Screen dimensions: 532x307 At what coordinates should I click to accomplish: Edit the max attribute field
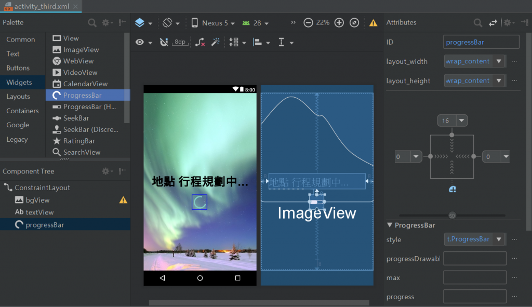(475, 277)
